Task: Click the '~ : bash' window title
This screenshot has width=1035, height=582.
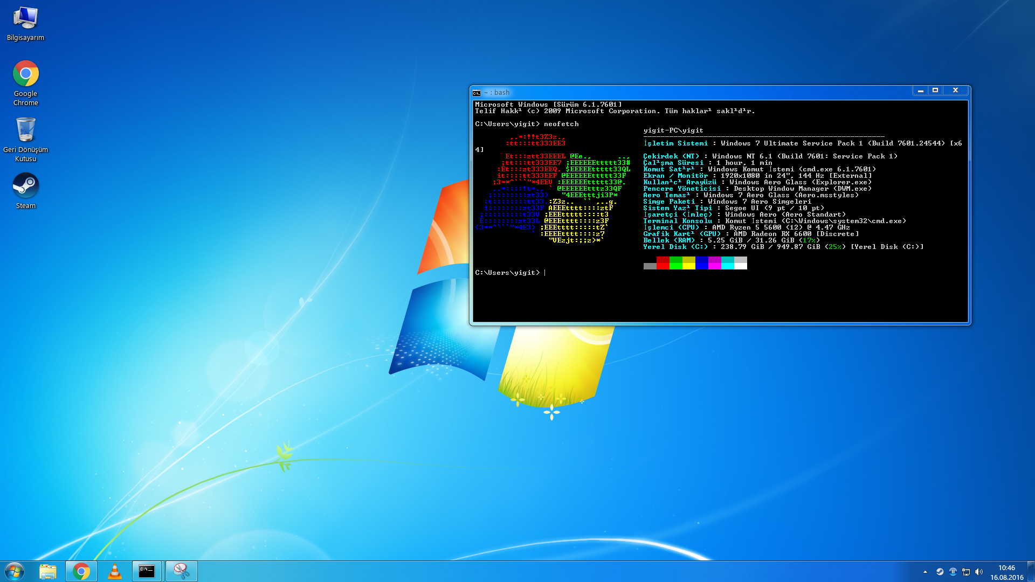Action: pyautogui.click(x=496, y=93)
